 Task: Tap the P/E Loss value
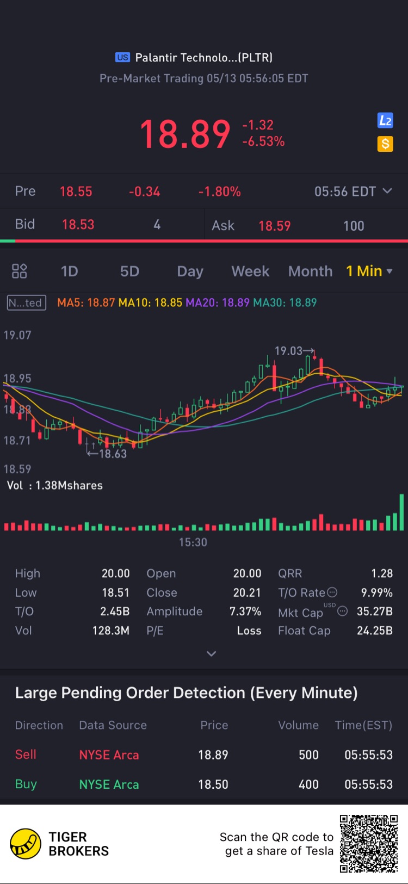click(x=249, y=630)
